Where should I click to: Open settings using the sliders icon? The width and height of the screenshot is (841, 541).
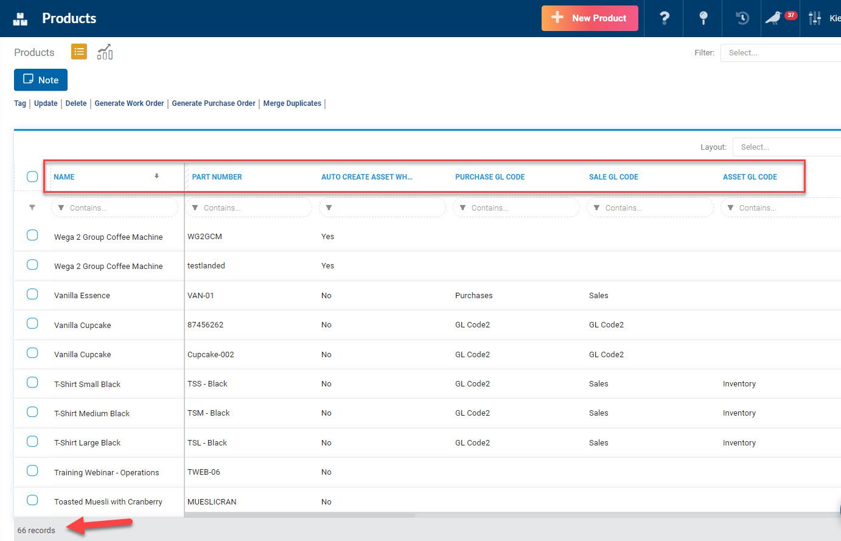[815, 18]
